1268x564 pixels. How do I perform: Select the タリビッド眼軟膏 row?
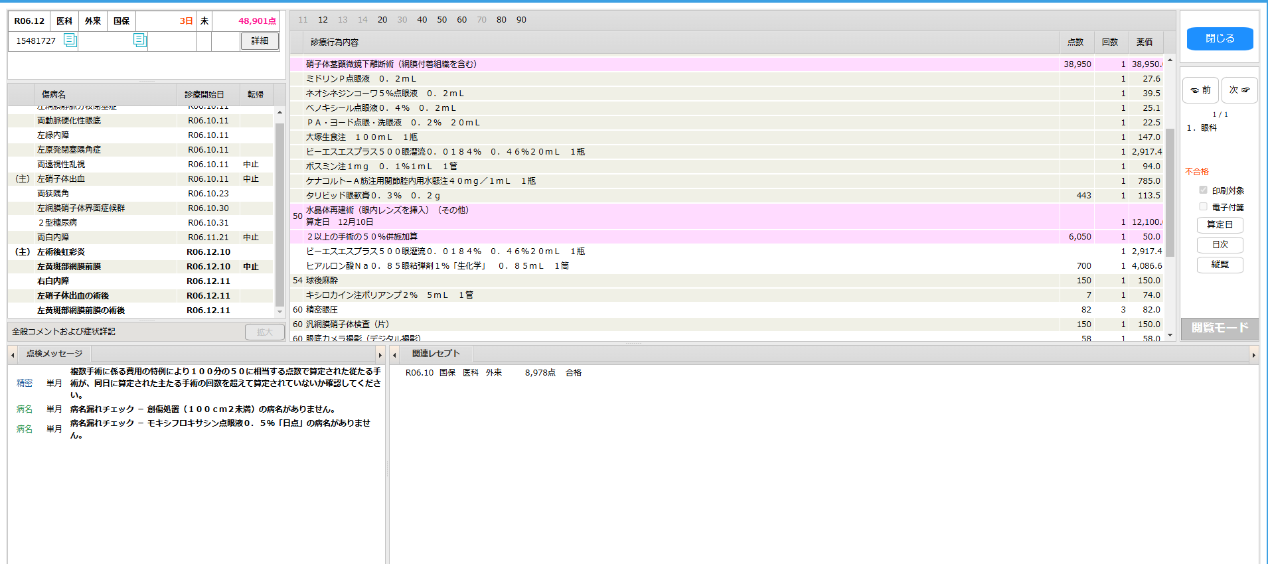point(727,196)
